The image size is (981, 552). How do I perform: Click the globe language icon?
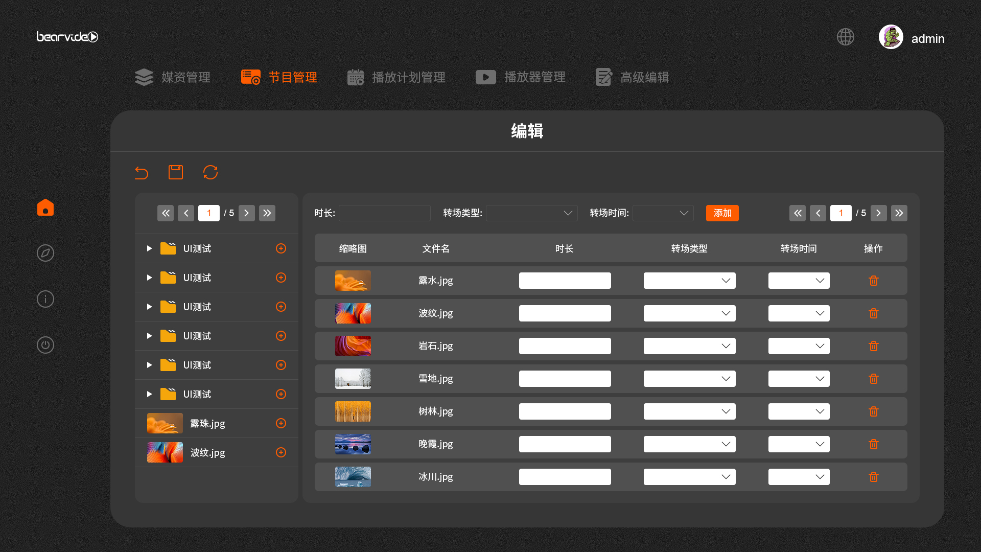(x=846, y=37)
